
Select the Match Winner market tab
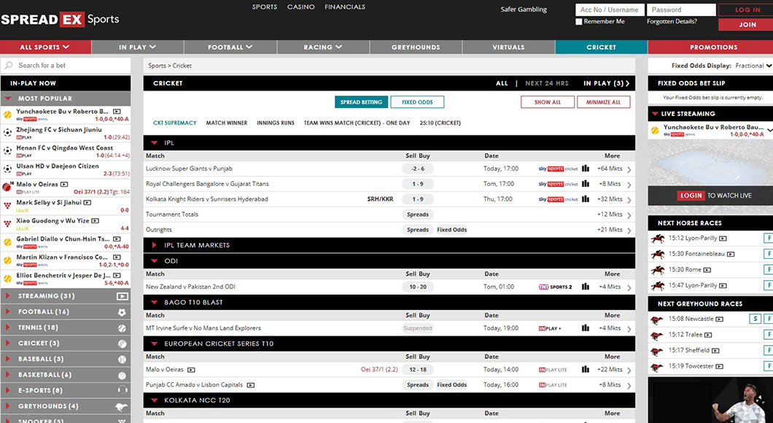[226, 123]
